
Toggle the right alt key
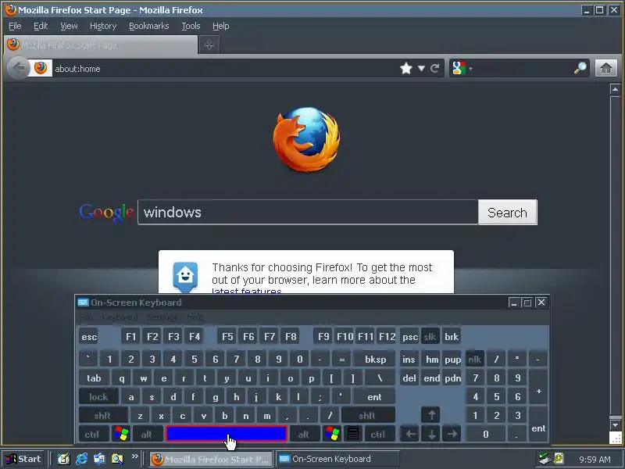point(304,434)
